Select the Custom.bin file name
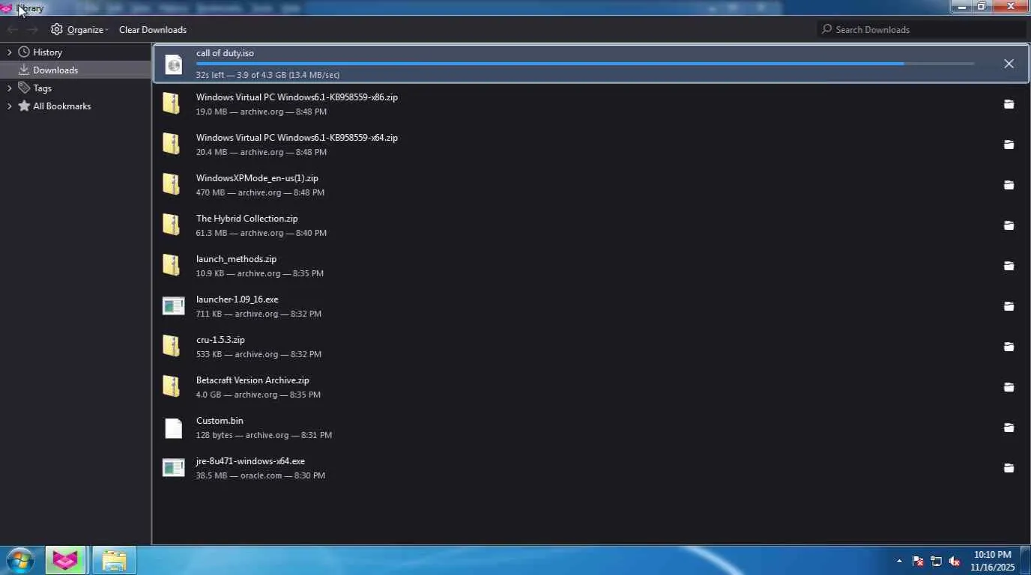 (x=220, y=421)
